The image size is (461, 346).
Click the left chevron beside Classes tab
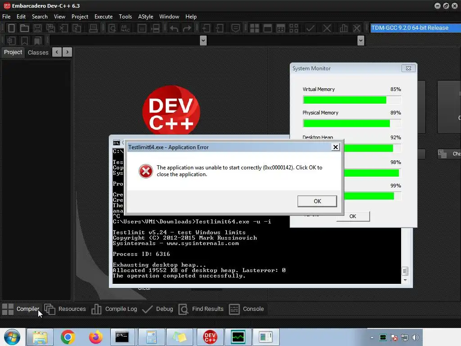[57, 52]
